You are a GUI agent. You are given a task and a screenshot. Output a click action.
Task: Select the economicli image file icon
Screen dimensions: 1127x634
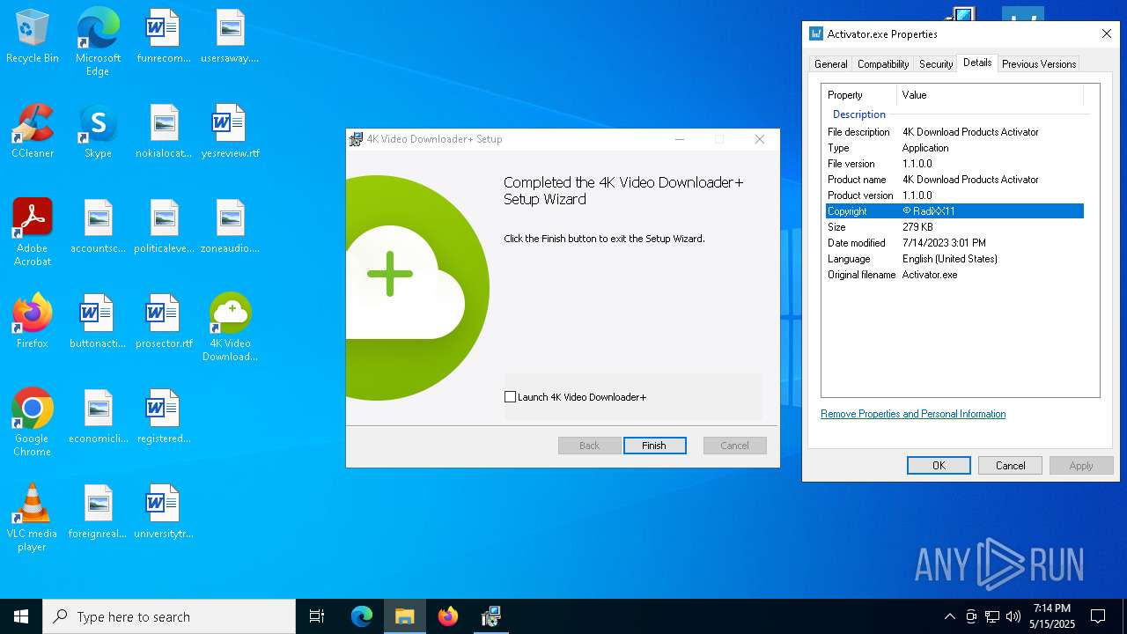(x=98, y=417)
